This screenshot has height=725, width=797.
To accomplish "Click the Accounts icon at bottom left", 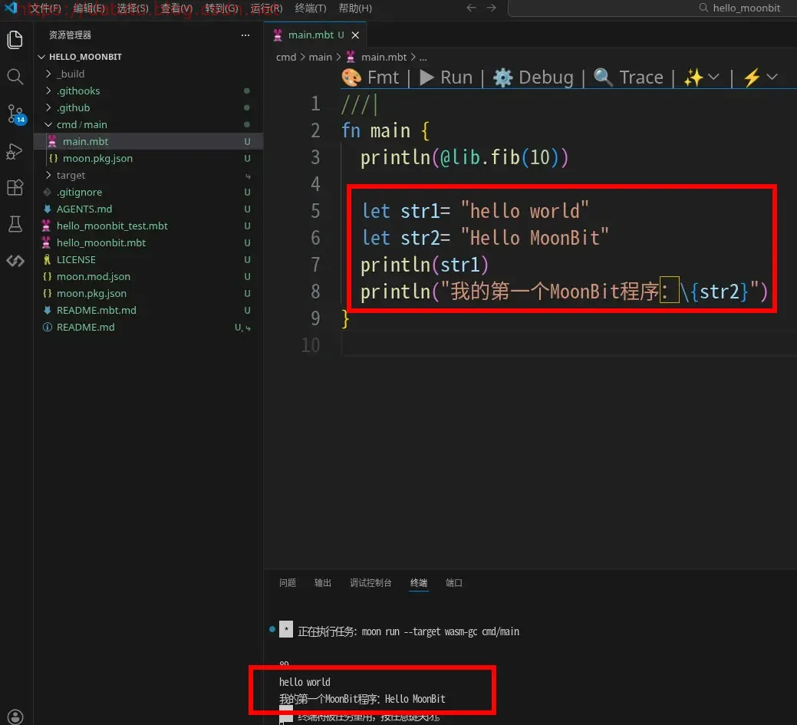I will tap(15, 717).
